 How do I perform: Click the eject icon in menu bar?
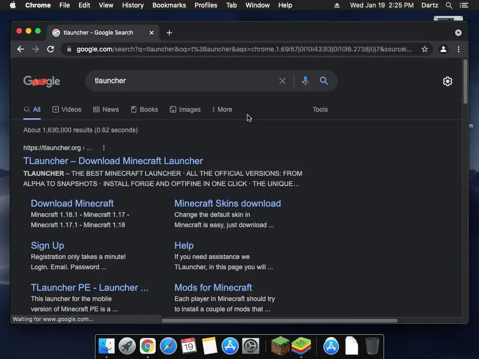click(337, 5)
